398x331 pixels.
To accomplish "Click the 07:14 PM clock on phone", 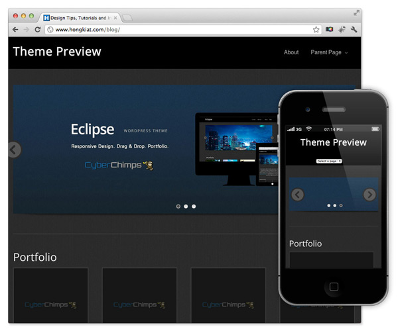I will click(333, 129).
